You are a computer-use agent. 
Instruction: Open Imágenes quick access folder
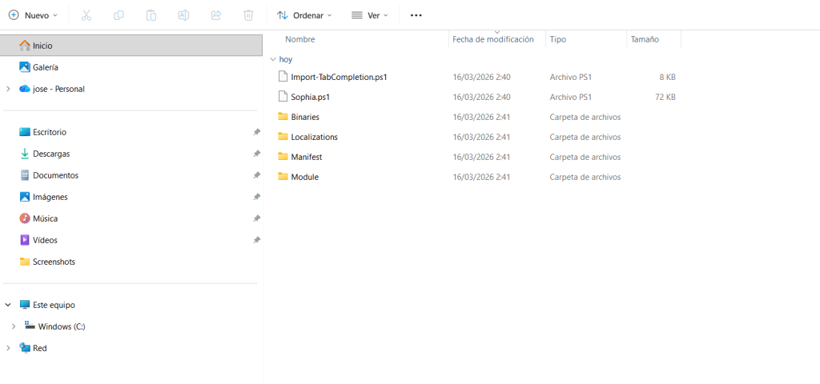pyautogui.click(x=50, y=197)
